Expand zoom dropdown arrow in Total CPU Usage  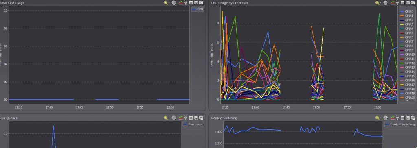(169, 3)
